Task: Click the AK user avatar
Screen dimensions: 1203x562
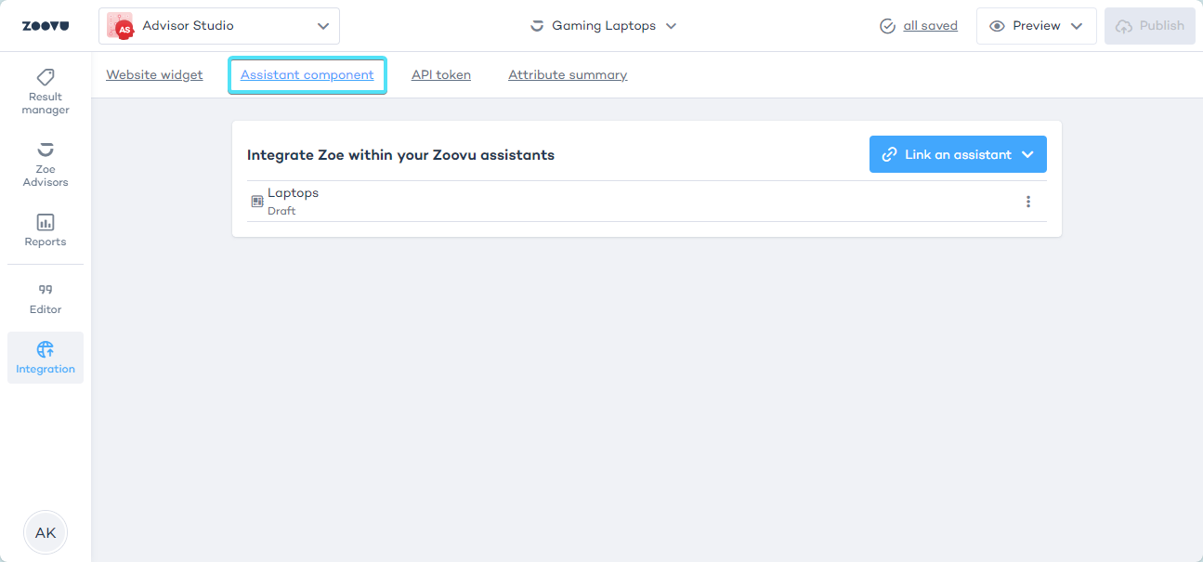Action: (46, 532)
